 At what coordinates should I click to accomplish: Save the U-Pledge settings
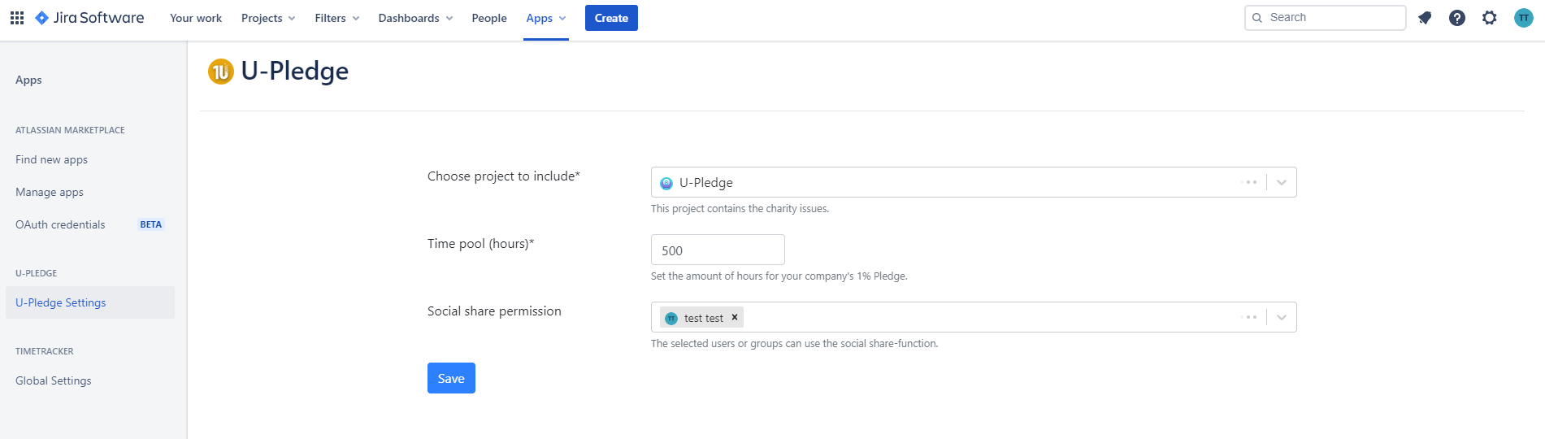(x=451, y=378)
